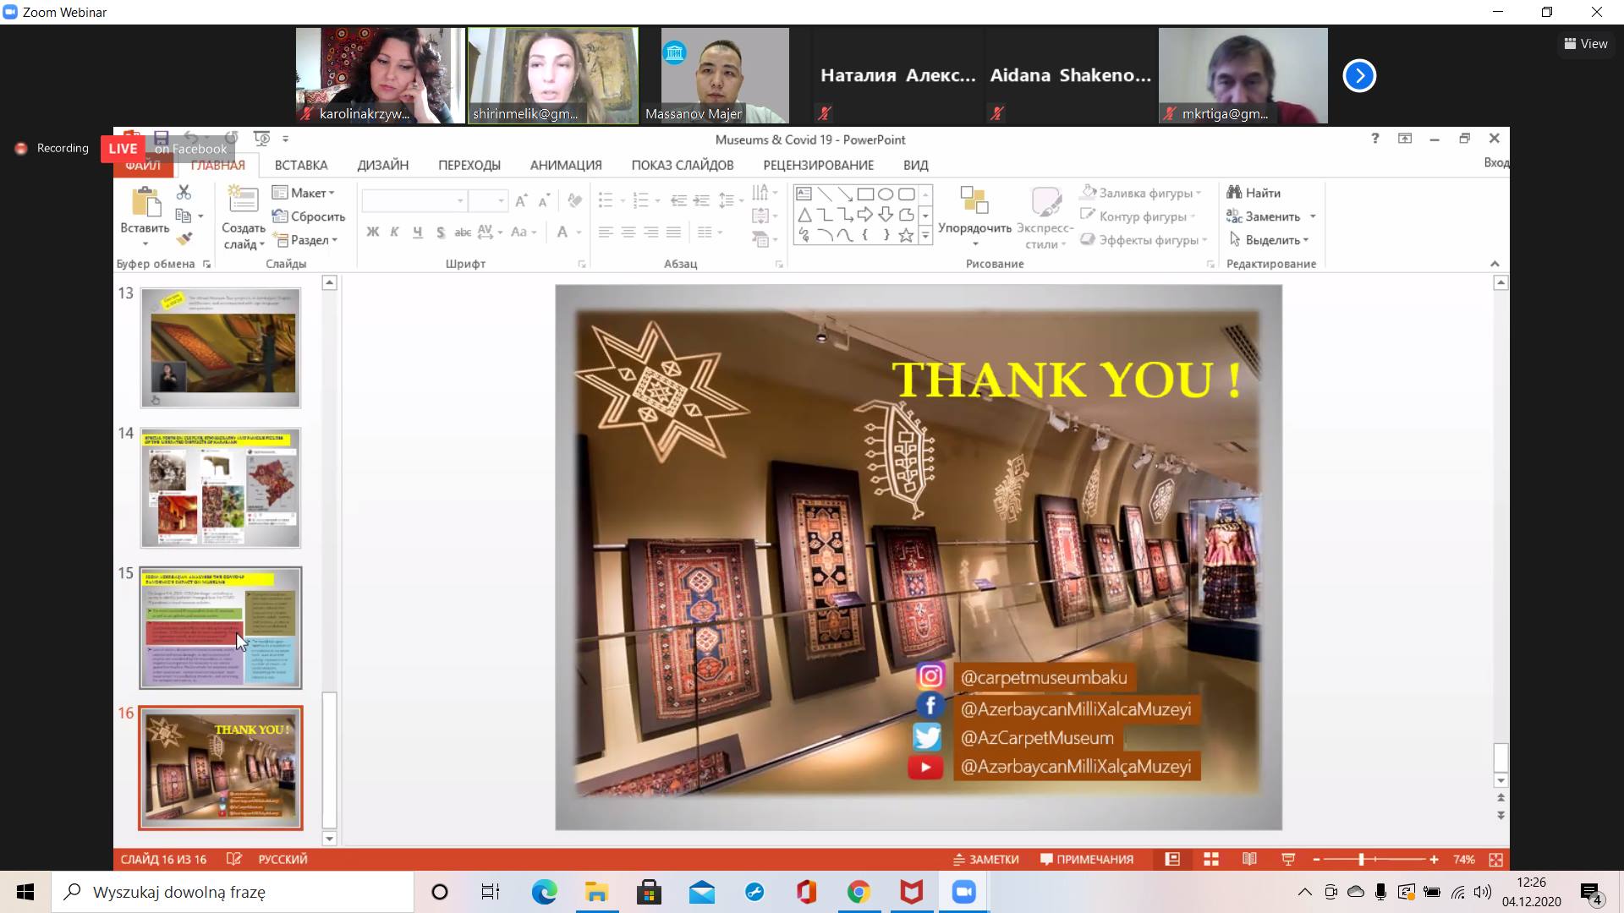Click the ПРИМЕЧАНИЯ comments button
The height and width of the screenshot is (913, 1624).
pyautogui.click(x=1087, y=859)
